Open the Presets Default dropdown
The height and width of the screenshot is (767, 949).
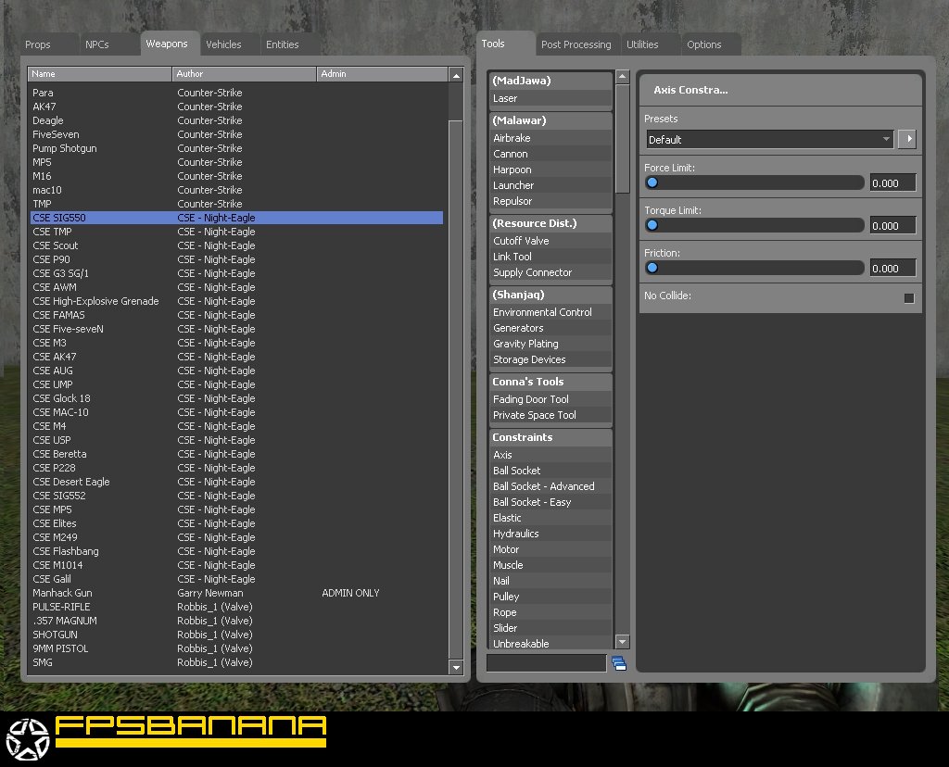[770, 139]
